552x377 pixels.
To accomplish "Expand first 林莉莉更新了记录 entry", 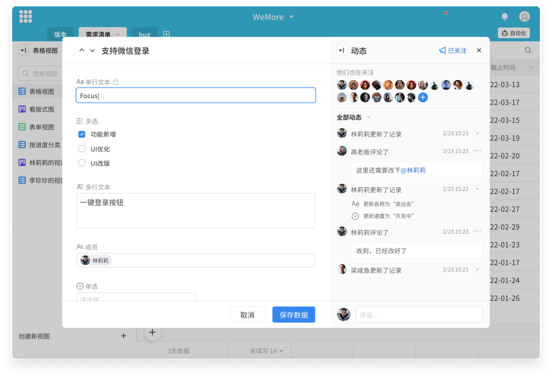I will 477,133.
